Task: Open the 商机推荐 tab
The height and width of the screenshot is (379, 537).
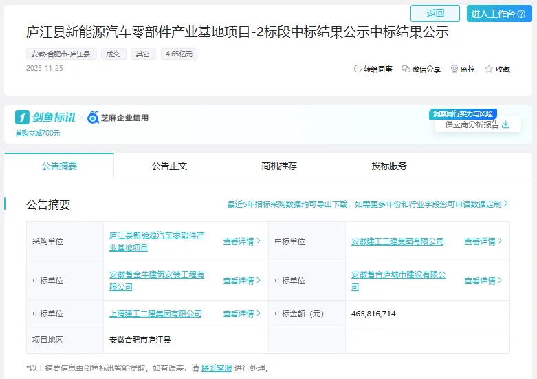Action: tap(279, 166)
